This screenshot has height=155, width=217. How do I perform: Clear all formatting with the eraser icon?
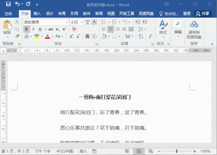click(x=74, y=29)
